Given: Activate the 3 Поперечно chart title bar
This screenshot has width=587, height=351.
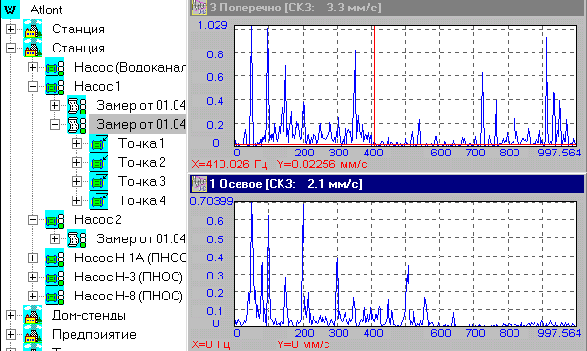Looking at the screenshot, I should (x=387, y=8).
